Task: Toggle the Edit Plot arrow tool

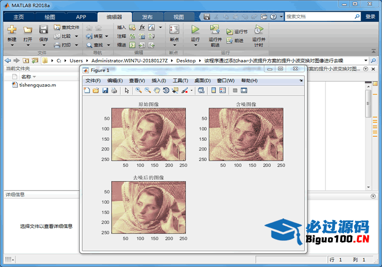Action: (127, 91)
